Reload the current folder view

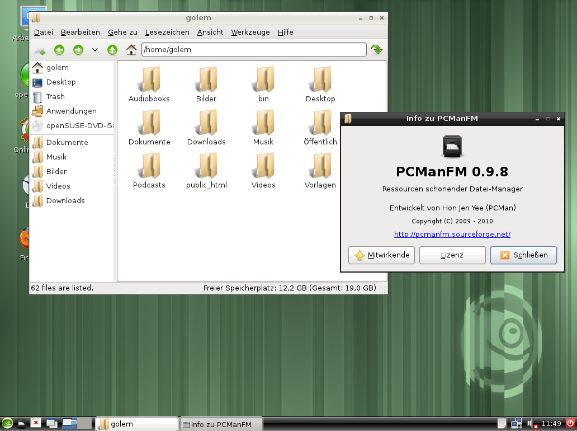(x=376, y=49)
